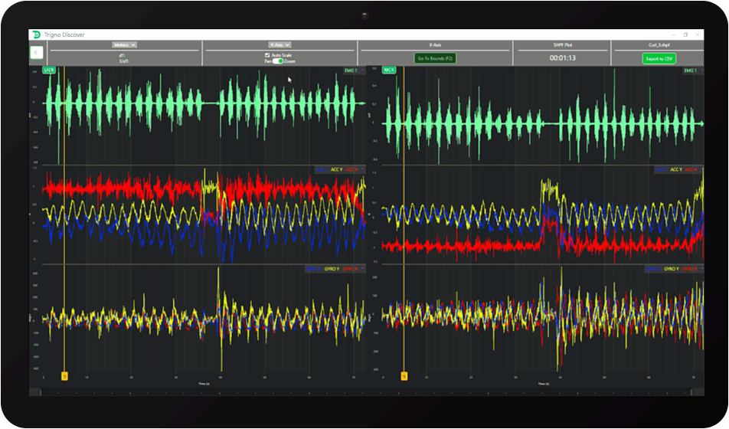Image resolution: width=729 pixels, height=429 pixels.
Task: Open the Metrics dropdown
Action: click(x=125, y=45)
